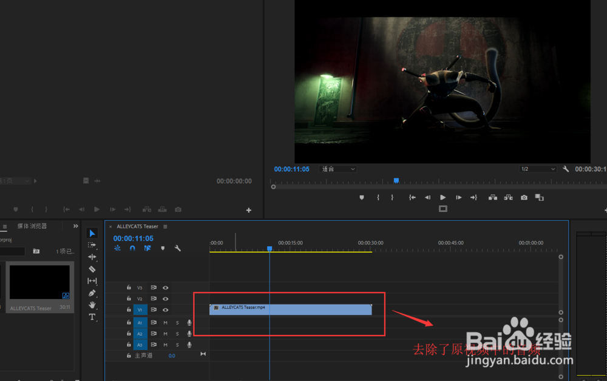Screen dimensions: 607x381
Task: Go to Out point in Program Monitor
Action: tap(474, 198)
